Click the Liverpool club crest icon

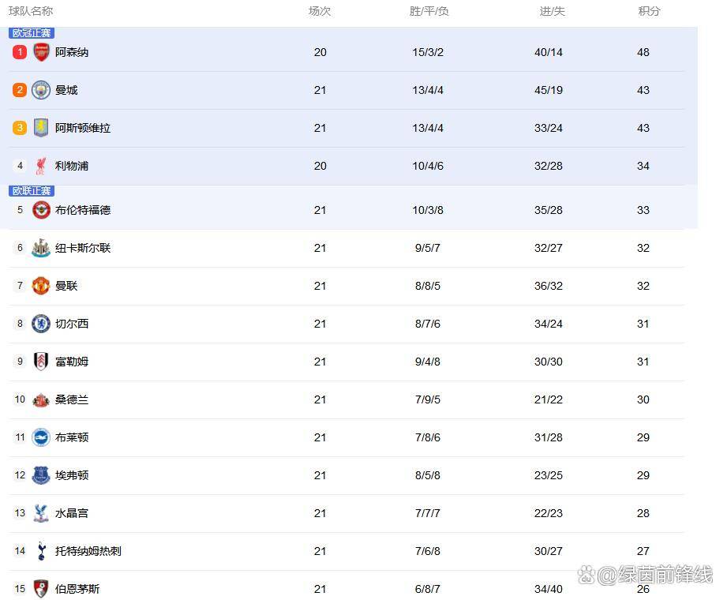coord(41,166)
